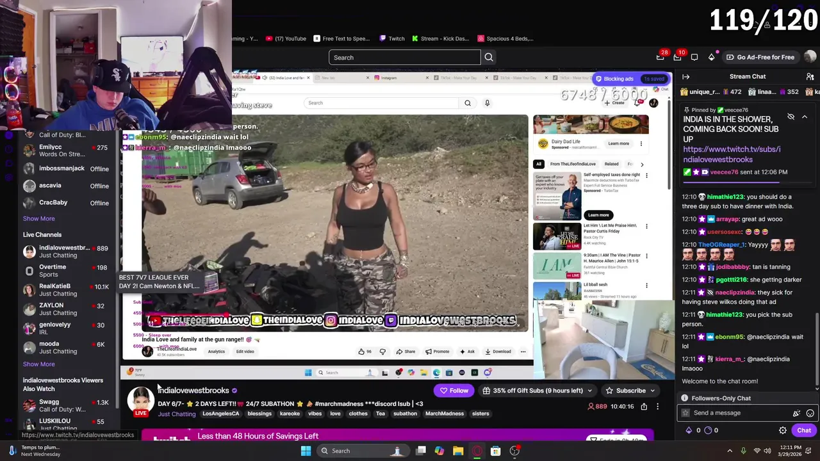Viewport: 820px width, 461px height.
Task: Click the subathon tag
Action: [405, 414]
